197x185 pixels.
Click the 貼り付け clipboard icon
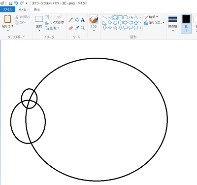[x=7, y=19]
